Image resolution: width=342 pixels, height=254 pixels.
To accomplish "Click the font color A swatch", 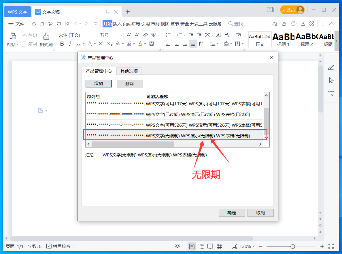I will pyautogui.click(x=140, y=44).
